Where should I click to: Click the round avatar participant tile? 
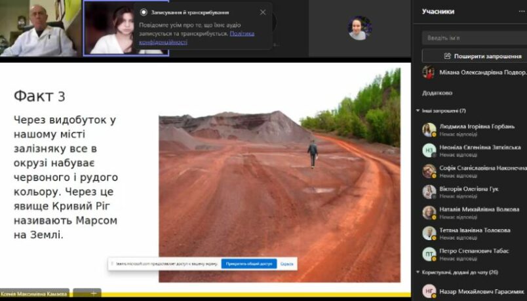(359, 28)
